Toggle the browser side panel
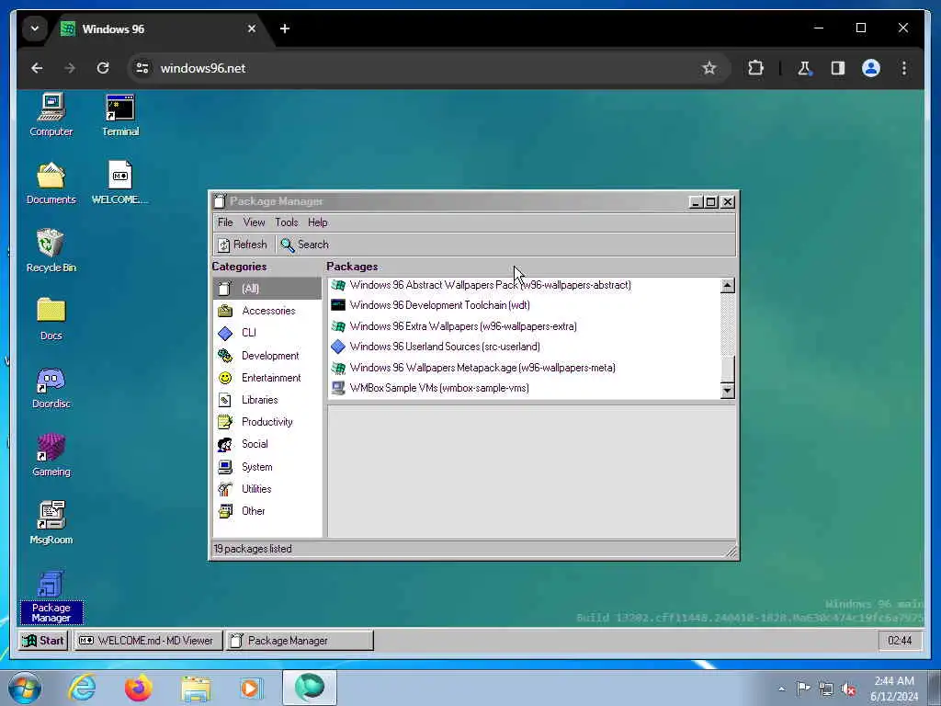 click(838, 68)
